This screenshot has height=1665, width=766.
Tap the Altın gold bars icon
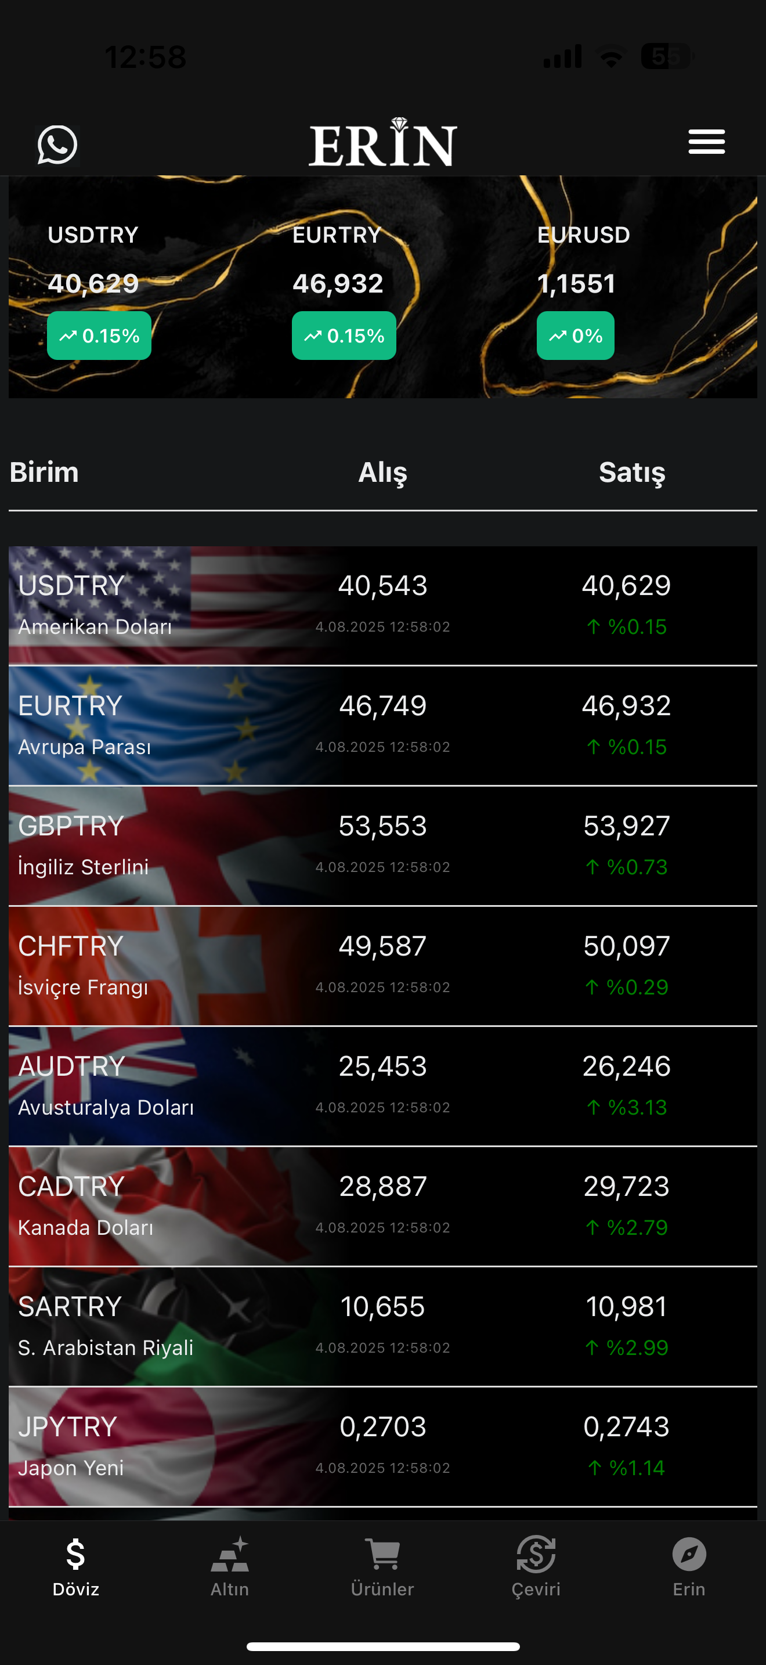229,1555
